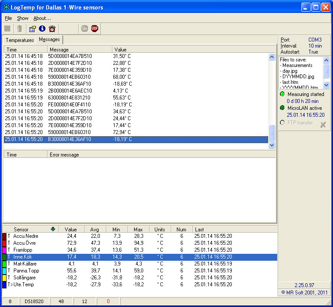Click the LogTemp snowflake title icon

coord(6,7)
